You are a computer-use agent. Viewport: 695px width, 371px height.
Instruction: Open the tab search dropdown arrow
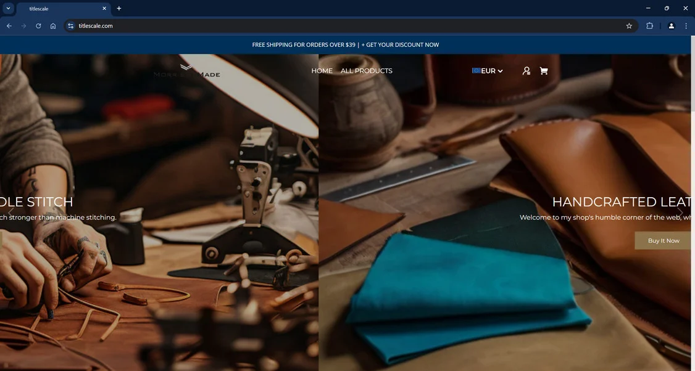click(8, 9)
